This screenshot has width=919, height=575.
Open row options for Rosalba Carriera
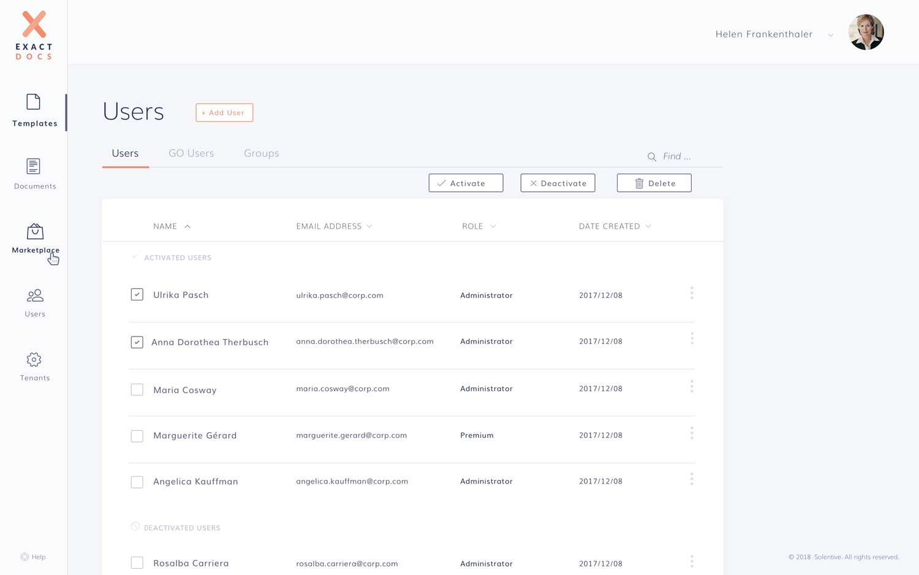pyautogui.click(x=692, y=561)
